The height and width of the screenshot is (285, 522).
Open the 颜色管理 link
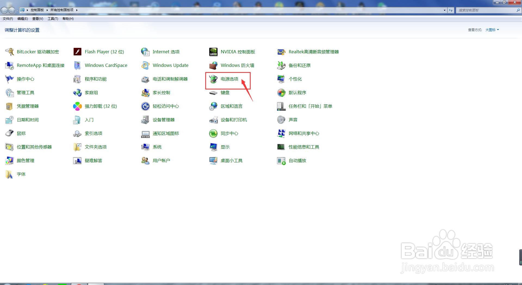pos(26,160)
